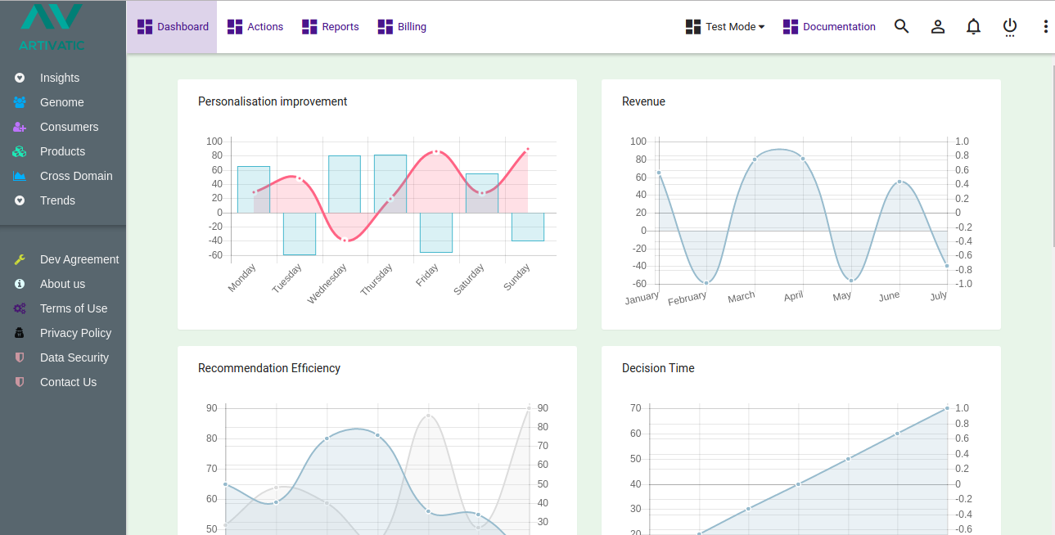The image size is (1055, 535).
Task: Click the Privacy Policy lock icon
Action: pos(20,333)
